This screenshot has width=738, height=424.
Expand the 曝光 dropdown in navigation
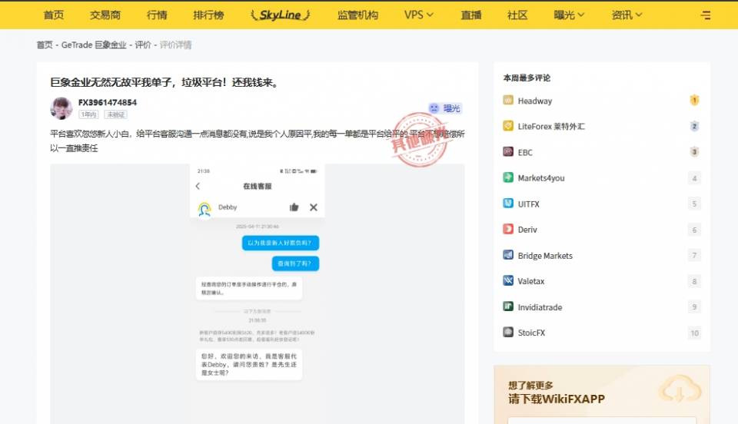pyautogui.click(x=569, y=15)
